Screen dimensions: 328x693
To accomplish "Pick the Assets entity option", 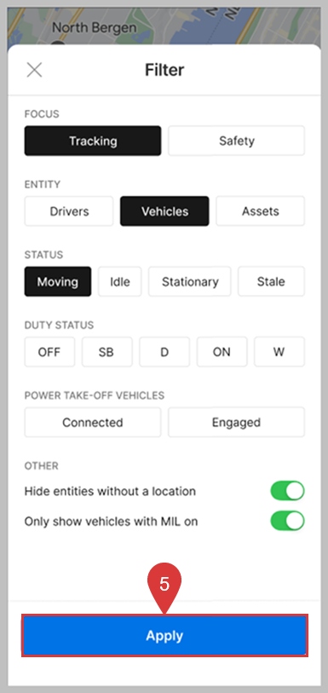I will (260, 211).
